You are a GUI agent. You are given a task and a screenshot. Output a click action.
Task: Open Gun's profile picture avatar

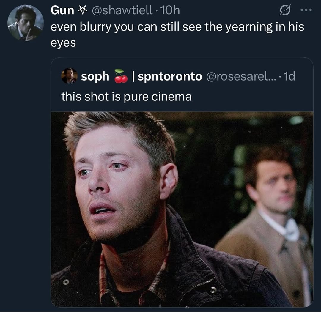click(x=25, y=23)
